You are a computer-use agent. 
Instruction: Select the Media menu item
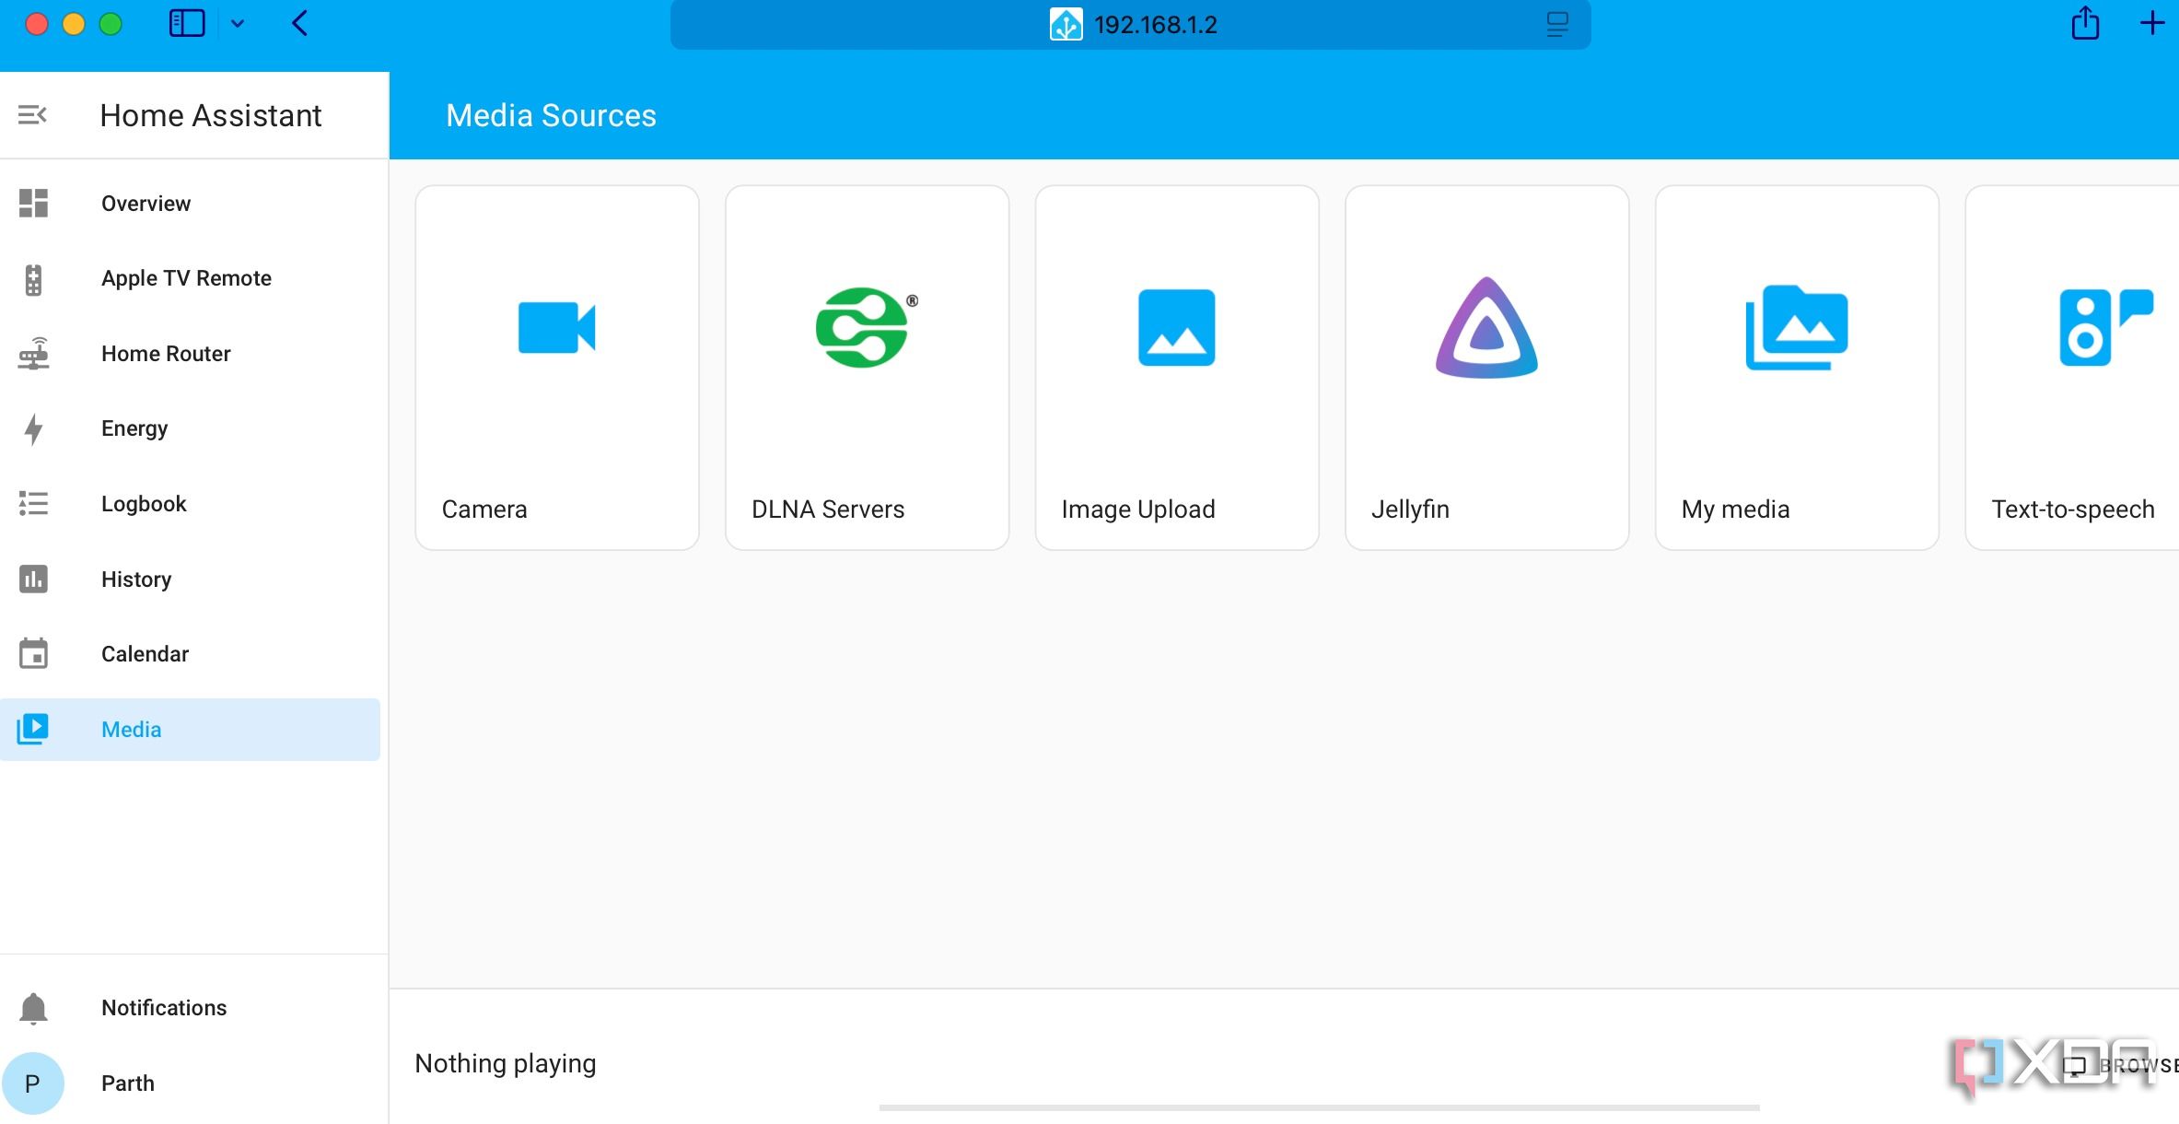coord(190,730)
